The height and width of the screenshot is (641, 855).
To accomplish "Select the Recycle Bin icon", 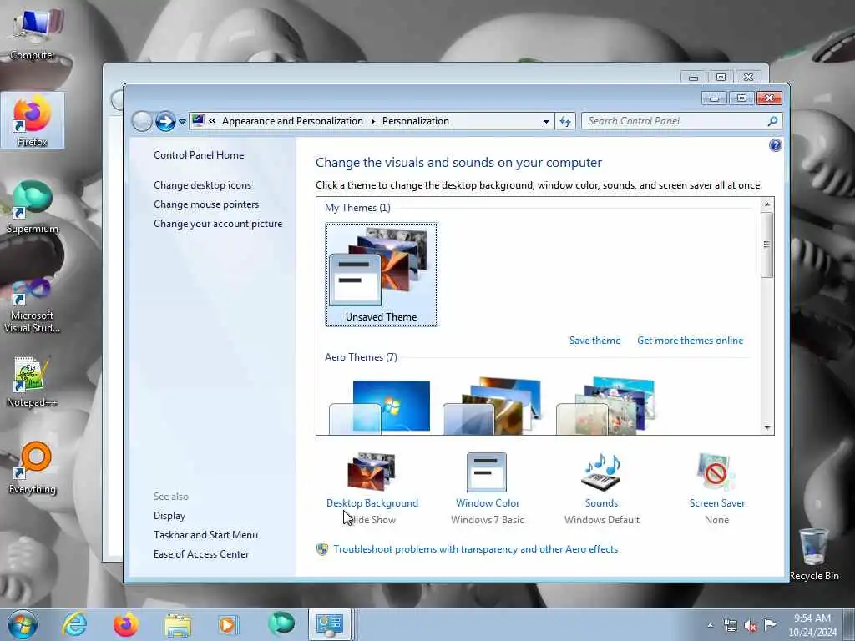I will pos(813,554).
